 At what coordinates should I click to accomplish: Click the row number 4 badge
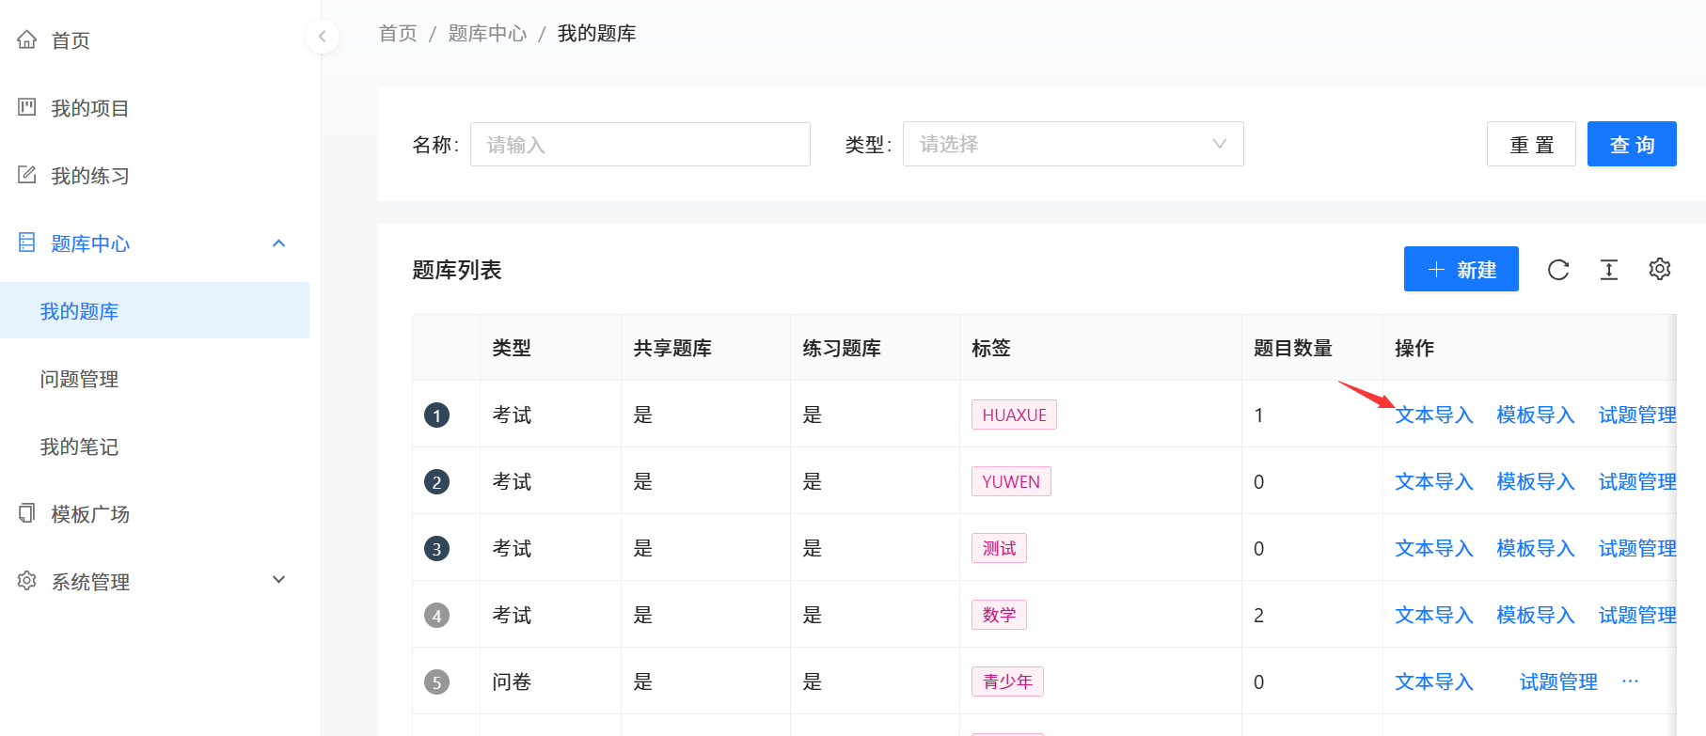point(436,615)
